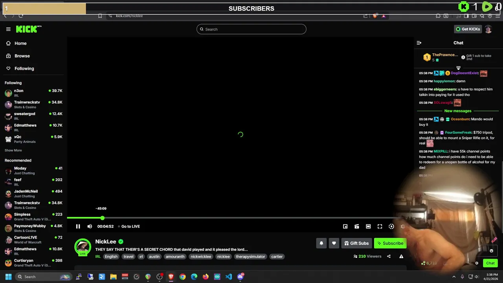The width and height of the screenshot is (503, 283).
Task: Open picture-in-picture mini player
Action: (x=345, y=226)
